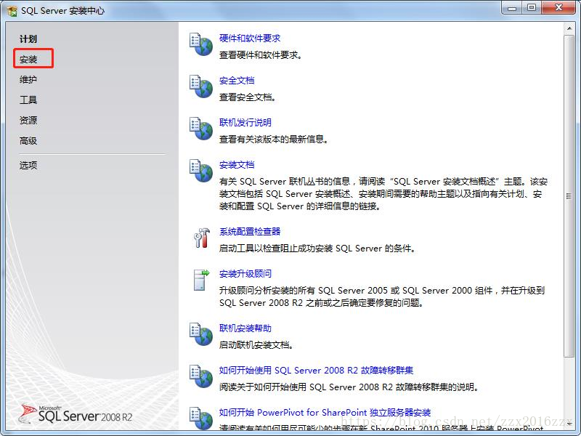581x436 pixels.
Task: Open the 维护 section
Action: (28, 79)
